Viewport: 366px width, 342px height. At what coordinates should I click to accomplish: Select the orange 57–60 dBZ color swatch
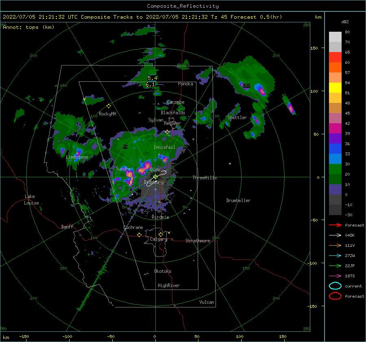pyautogui.click(x=335, y=68)
